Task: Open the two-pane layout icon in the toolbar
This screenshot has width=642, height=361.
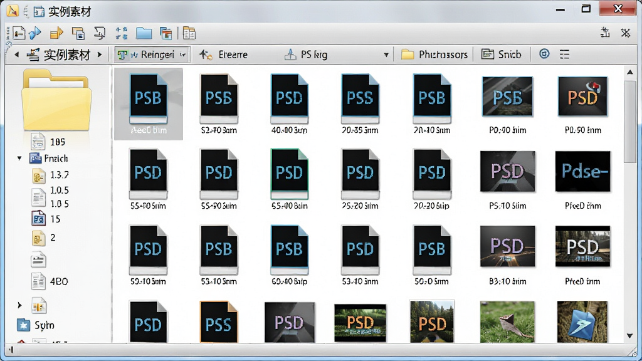Action: click(189, 33)
